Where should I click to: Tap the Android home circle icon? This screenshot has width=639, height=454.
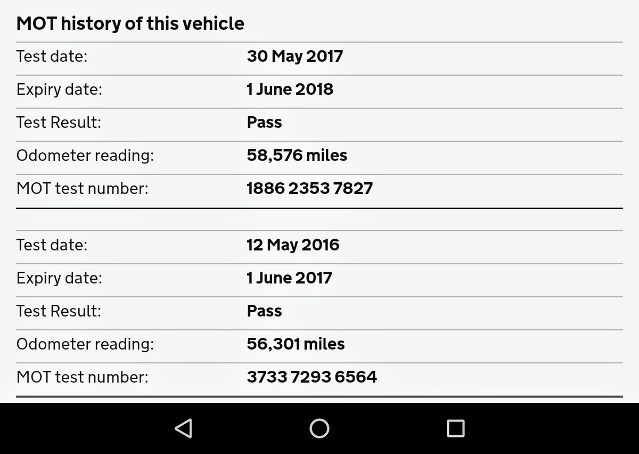click(x=319, y=428)
